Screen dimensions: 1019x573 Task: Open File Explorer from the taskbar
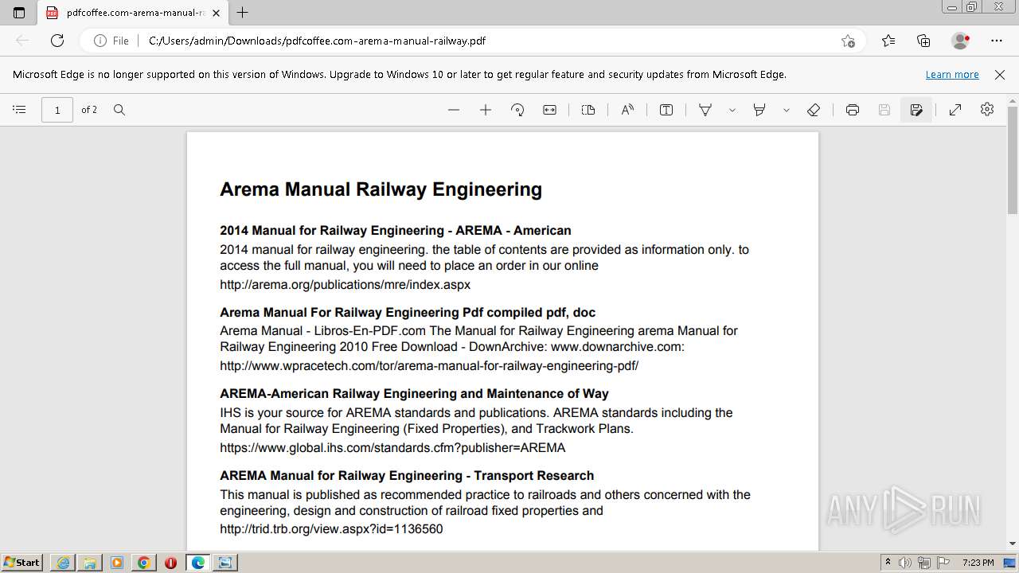point(90,563)
